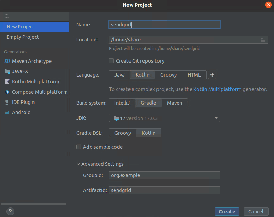The image size is (274, 217).
Task: Click the browse folder icon in Location
Action: point(263,40)
